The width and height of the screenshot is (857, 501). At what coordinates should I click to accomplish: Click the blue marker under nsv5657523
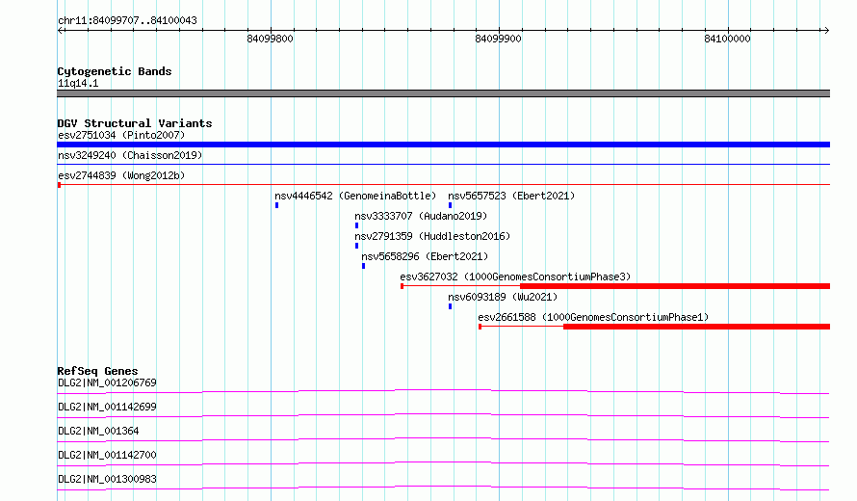(x=451, y=205)
